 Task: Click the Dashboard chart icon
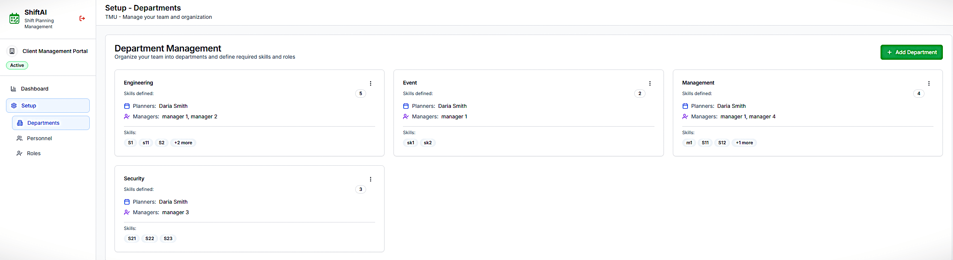click(14, 89)
